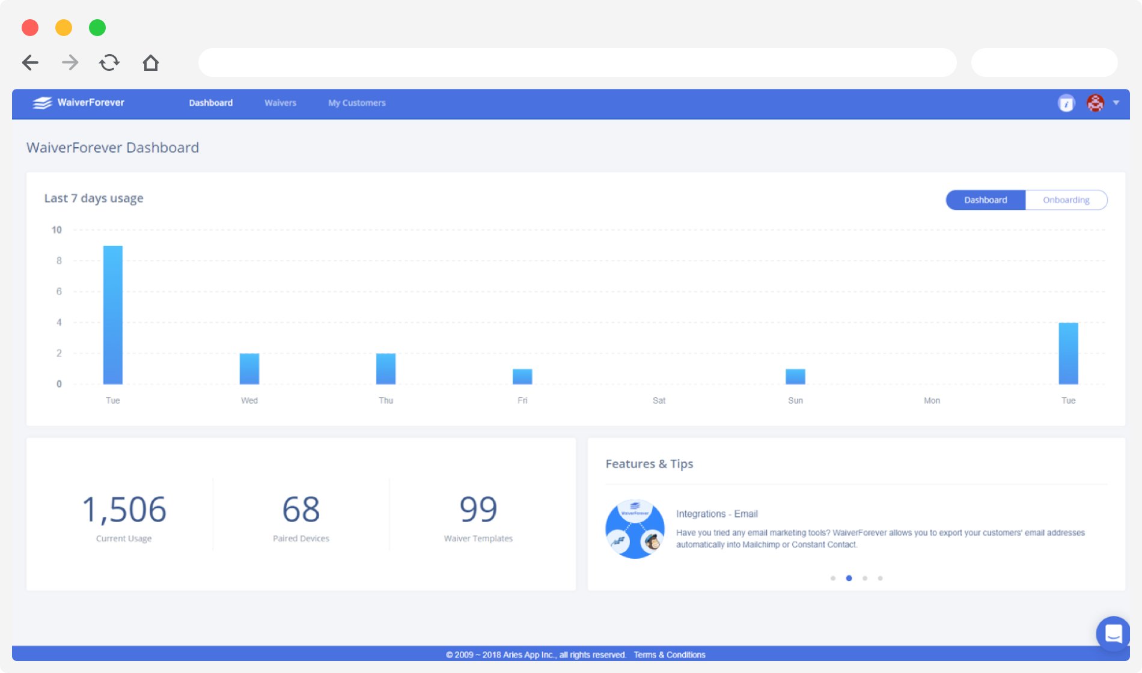Open the info/help icon in the navbar
This screenshot has height=673, width=1142.
coord(1066,103)
